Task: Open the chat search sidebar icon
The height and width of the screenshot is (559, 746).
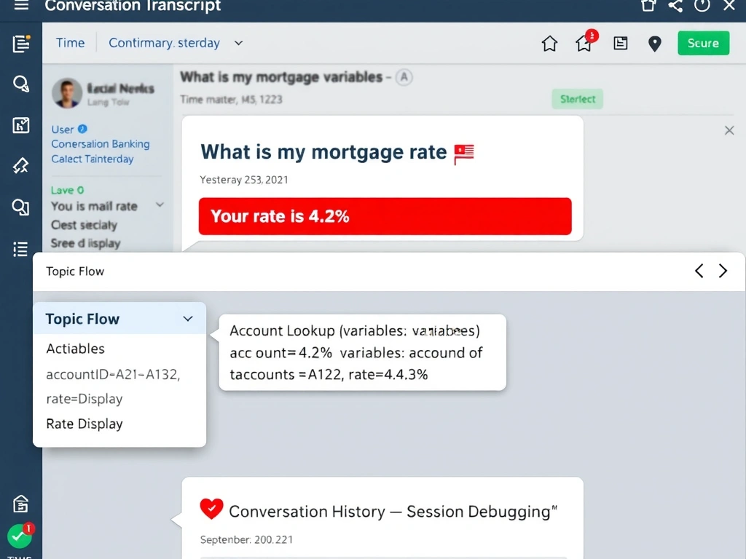Action: pos(21,207)
